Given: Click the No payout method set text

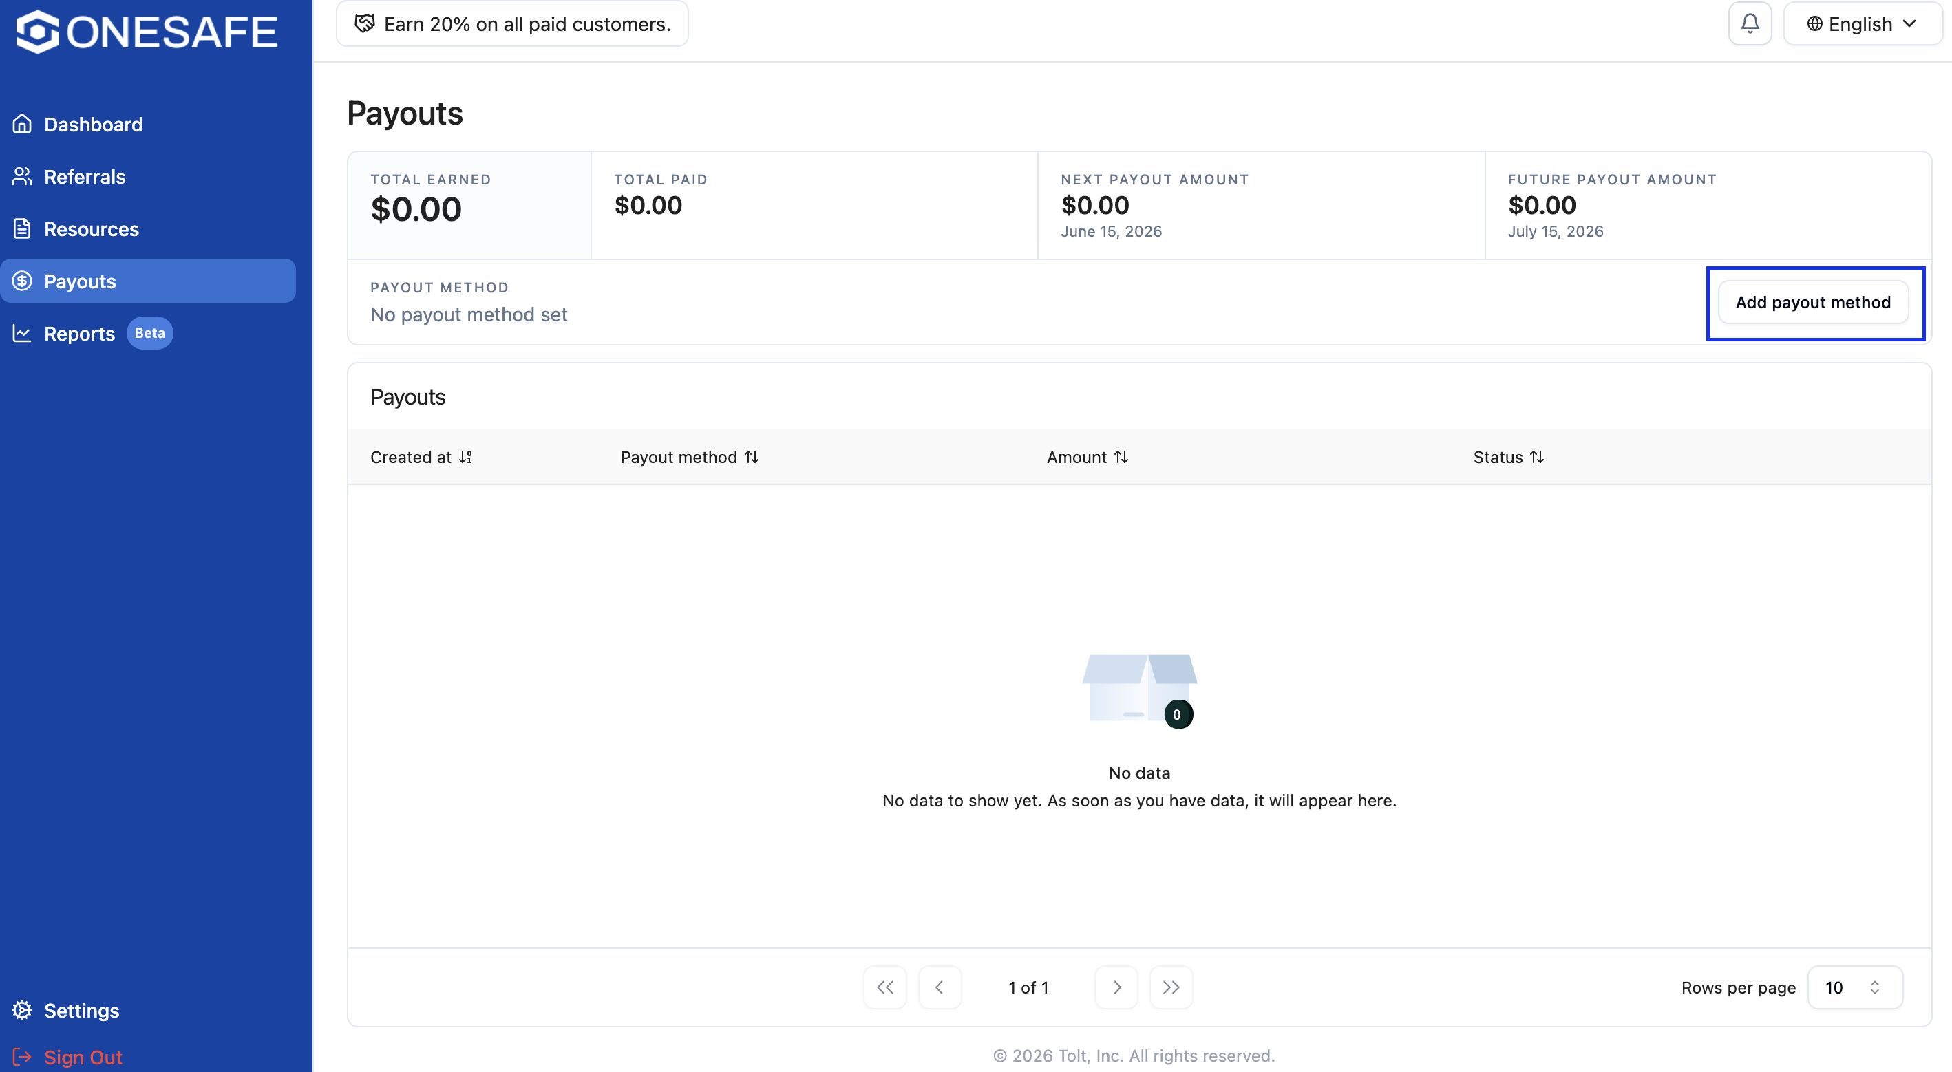Looking at the screenshot, I should [x=468, y=314].
